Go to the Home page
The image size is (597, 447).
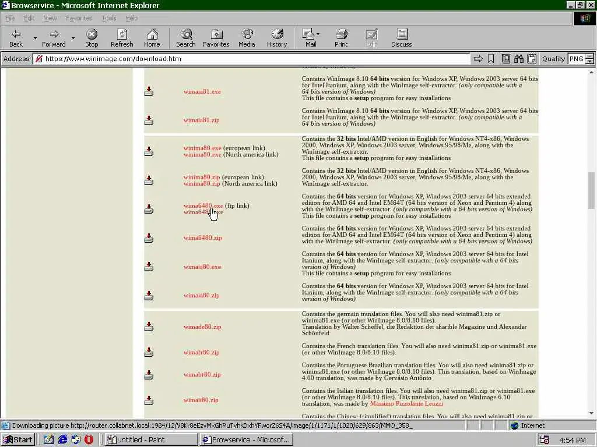tap(152, 38)
